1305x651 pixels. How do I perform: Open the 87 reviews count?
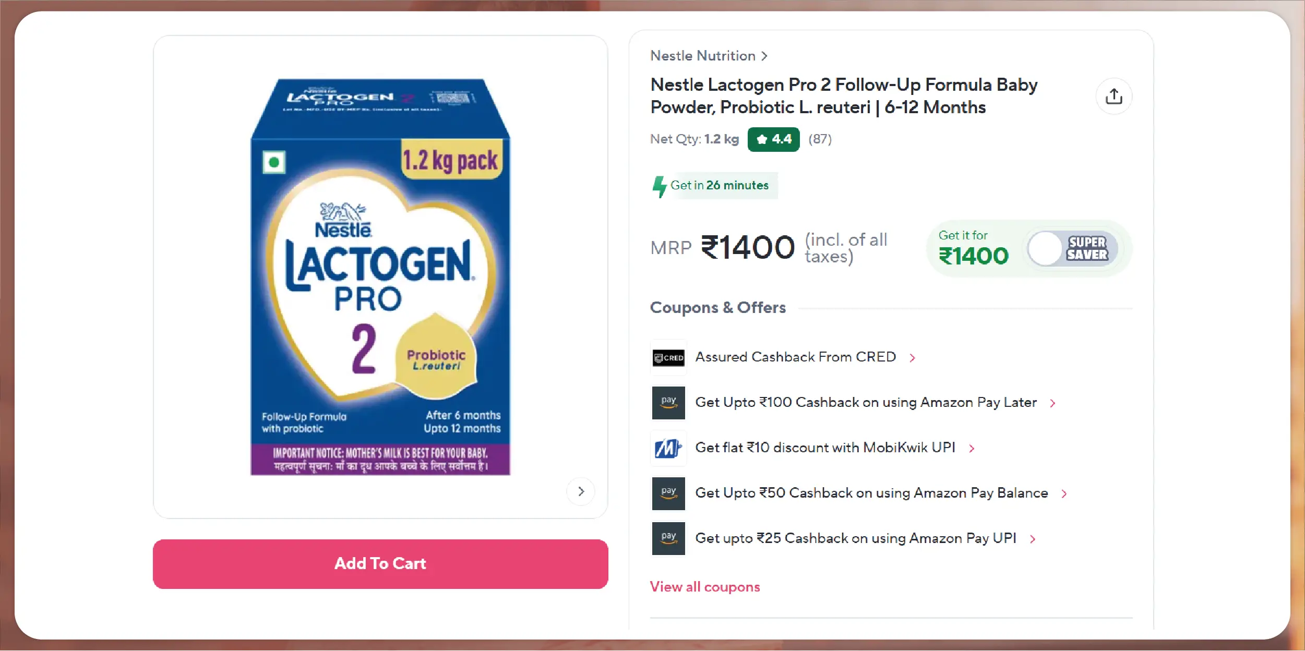[820, 139]
